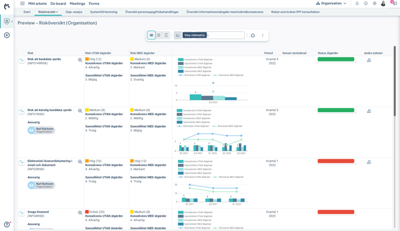This screenshot has height=231, width=400.
Task: Switch to the Start tab
Action: [x=27, y=12]
